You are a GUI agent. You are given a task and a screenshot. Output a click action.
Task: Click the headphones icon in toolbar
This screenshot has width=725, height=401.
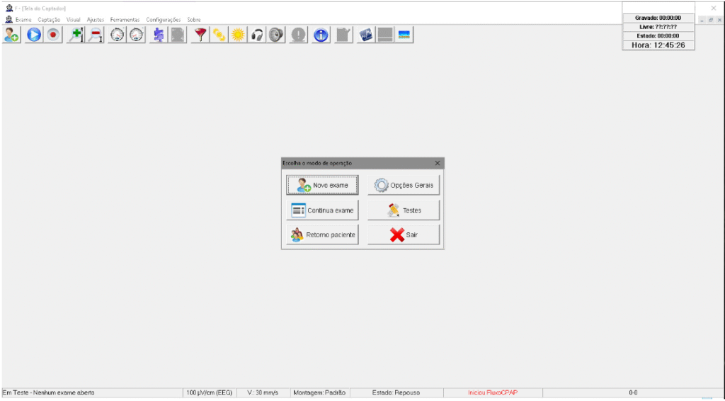tap(258, 35)
